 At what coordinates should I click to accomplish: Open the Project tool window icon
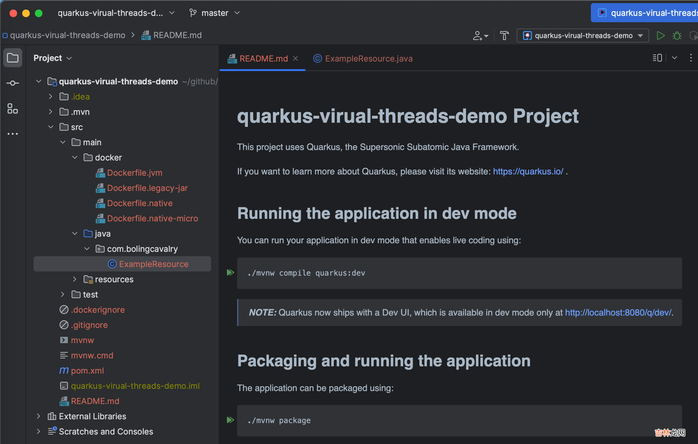(x=13, y=58)
